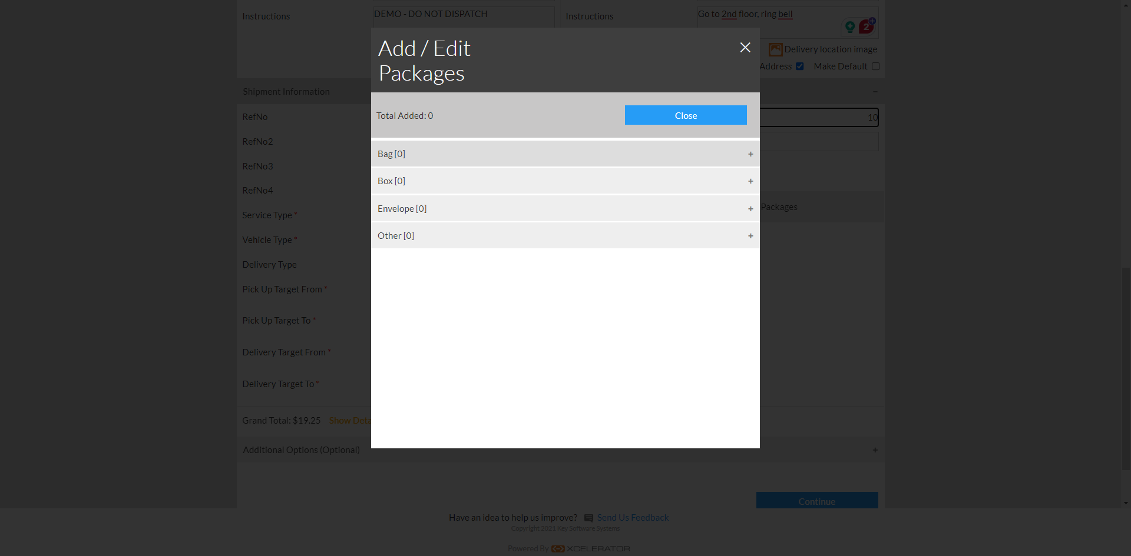Click the input field showing 10

[x=819, y=117]
